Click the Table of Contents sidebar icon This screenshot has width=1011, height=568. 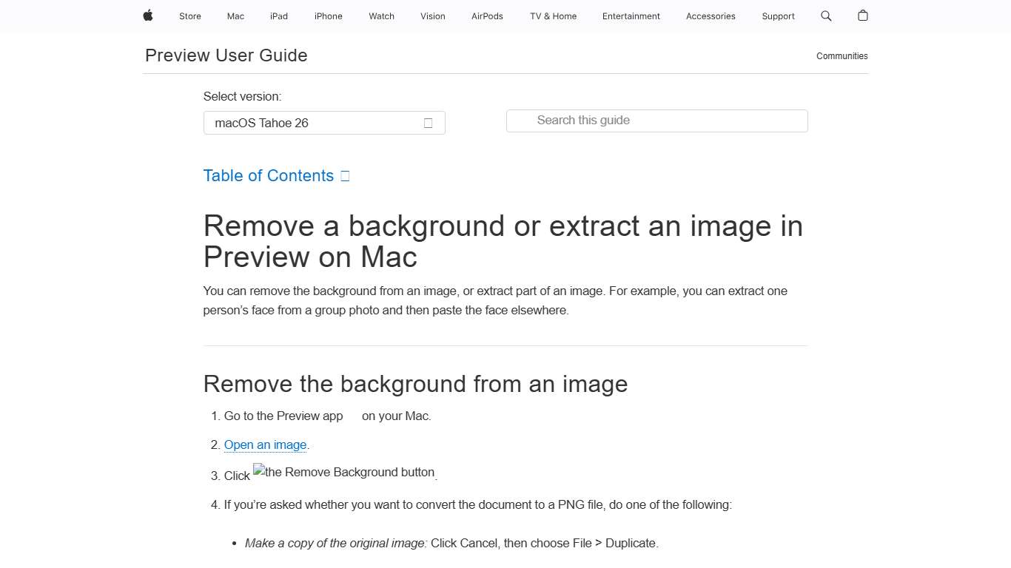pyautogui.click(x=345, y=175)
